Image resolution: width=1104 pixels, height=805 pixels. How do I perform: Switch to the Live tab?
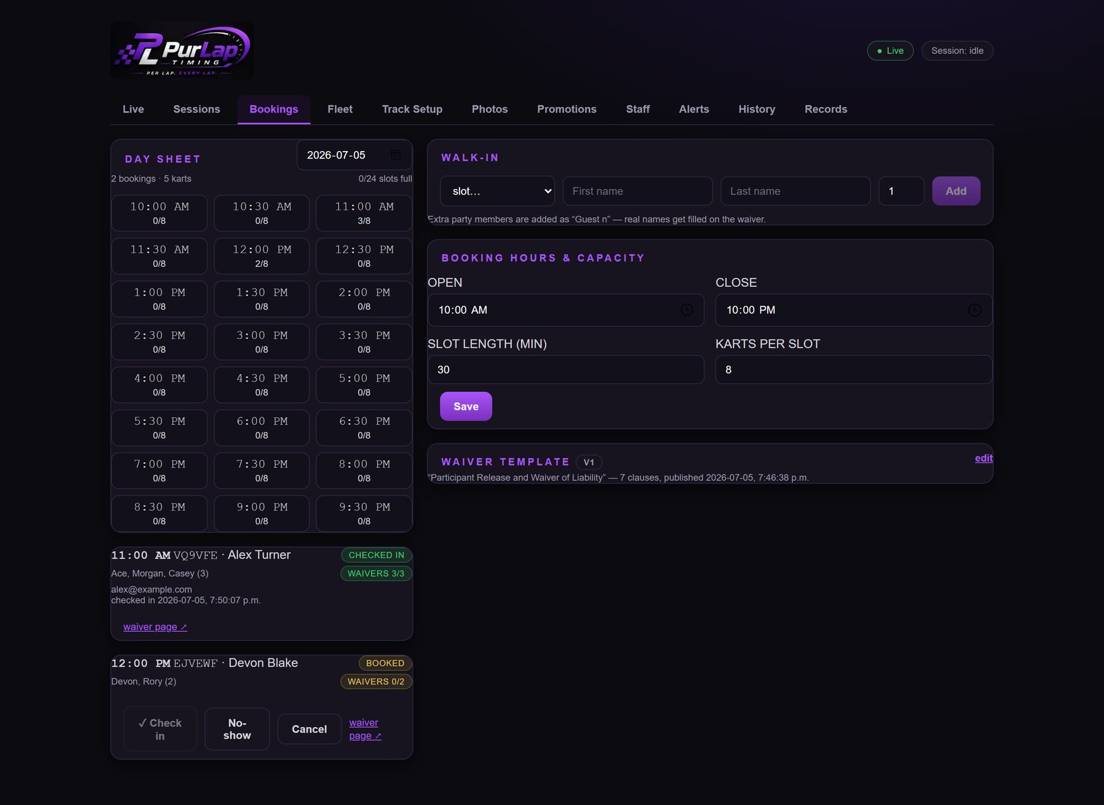tap(133, 109)
